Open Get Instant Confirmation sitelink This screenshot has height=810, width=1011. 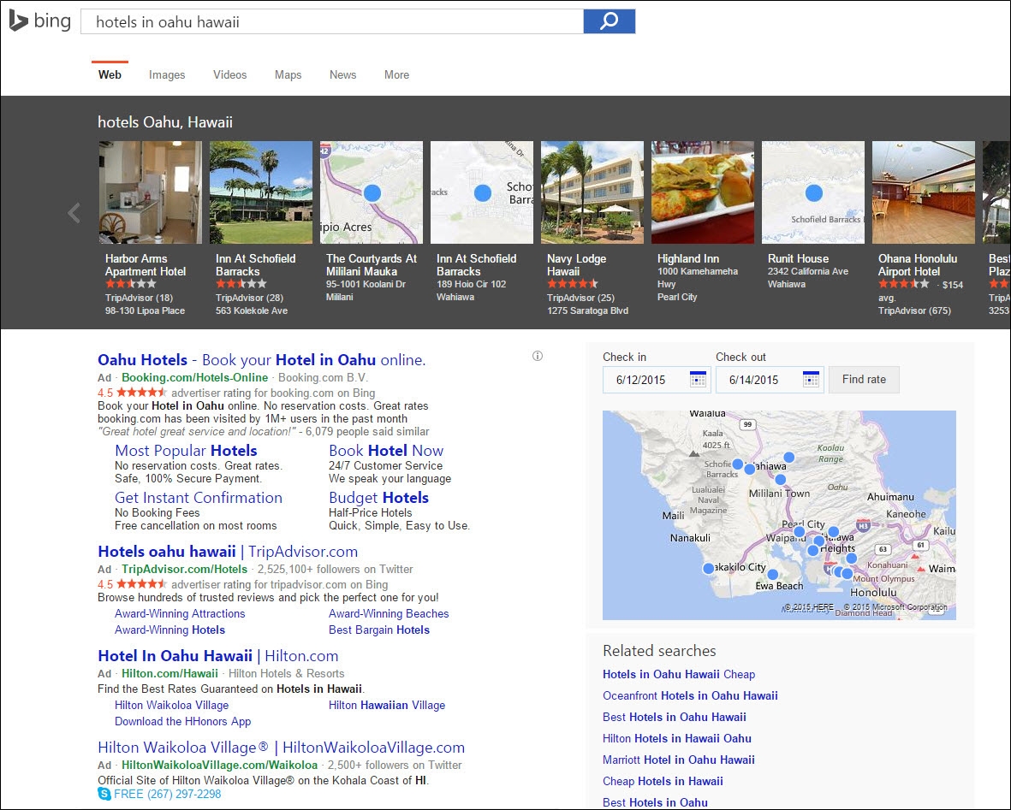point(199,498)
